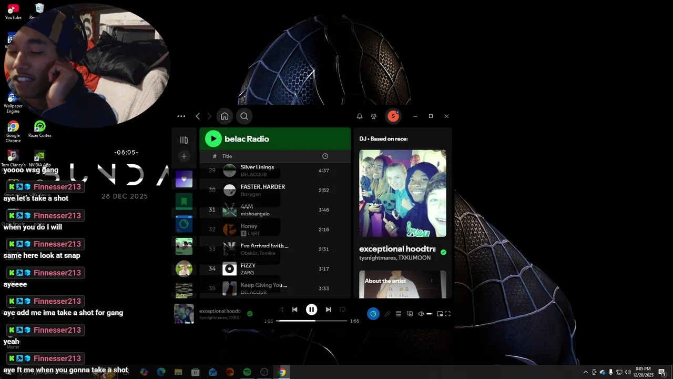Adjust the Spotify volume slider
This screenshot has width=673, height=379.
click(x=430, y=314)
